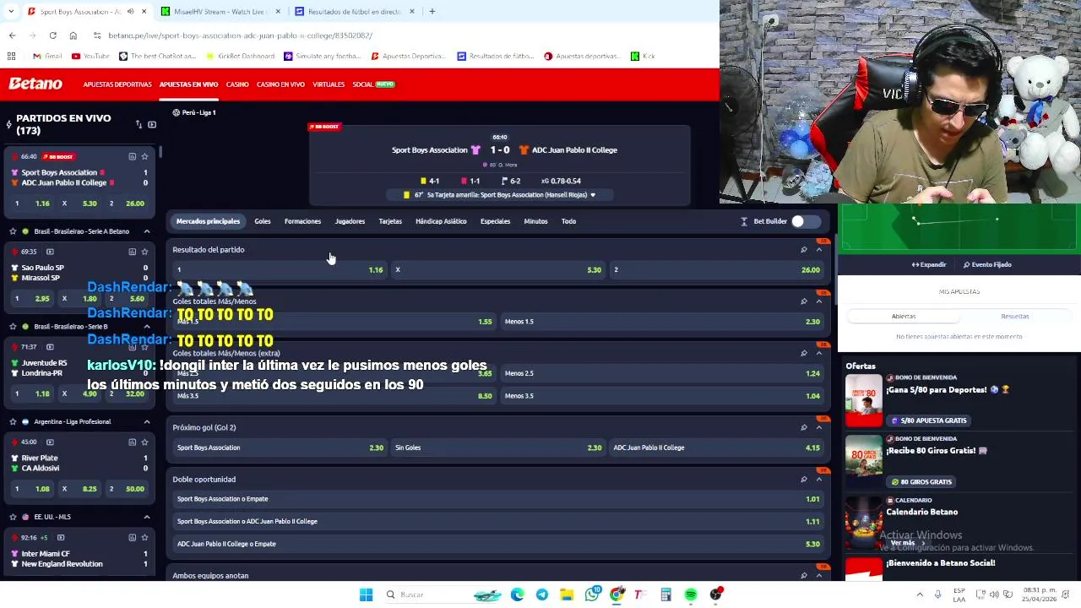
Task: Switch to Resueltas bets tab
Action: [x=1014, y=316]
